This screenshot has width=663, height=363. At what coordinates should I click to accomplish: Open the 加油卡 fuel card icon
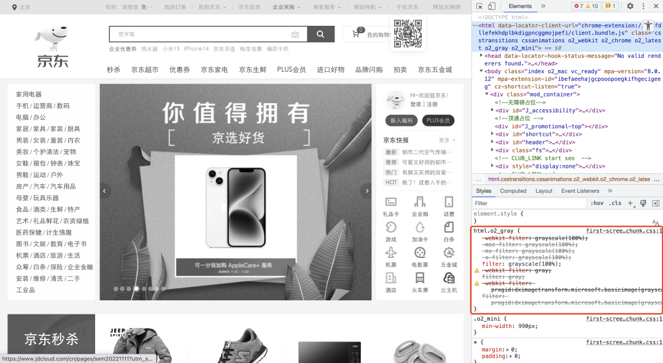pyautogui.click(x=420, y=227)
